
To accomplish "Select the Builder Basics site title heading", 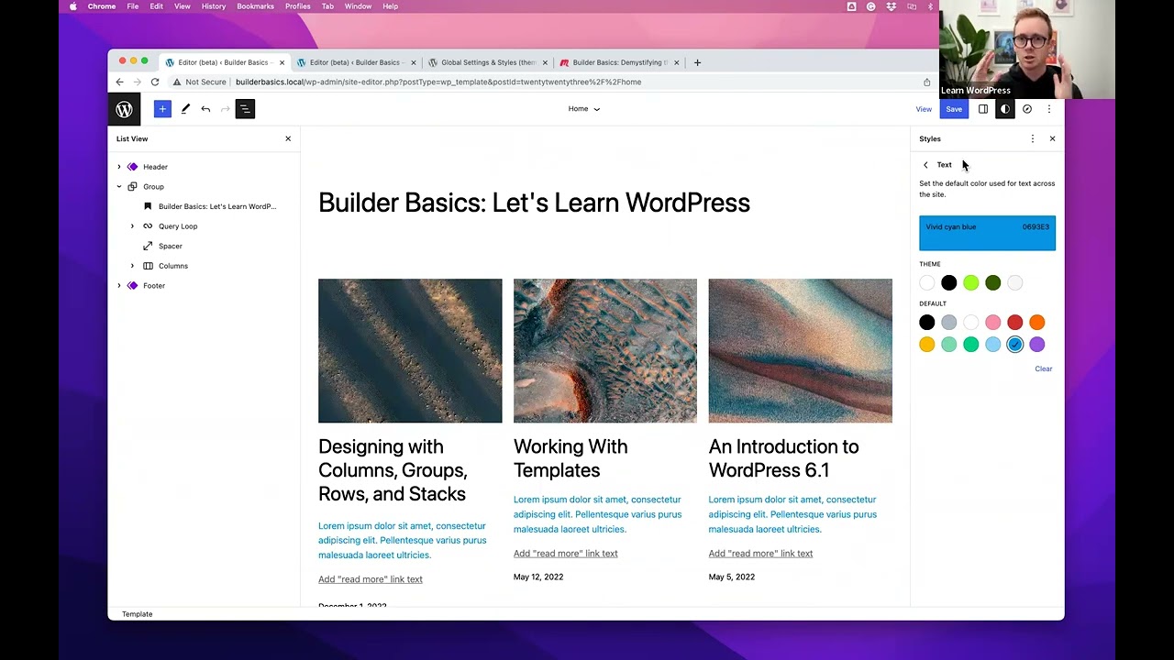I will (534, 203).
